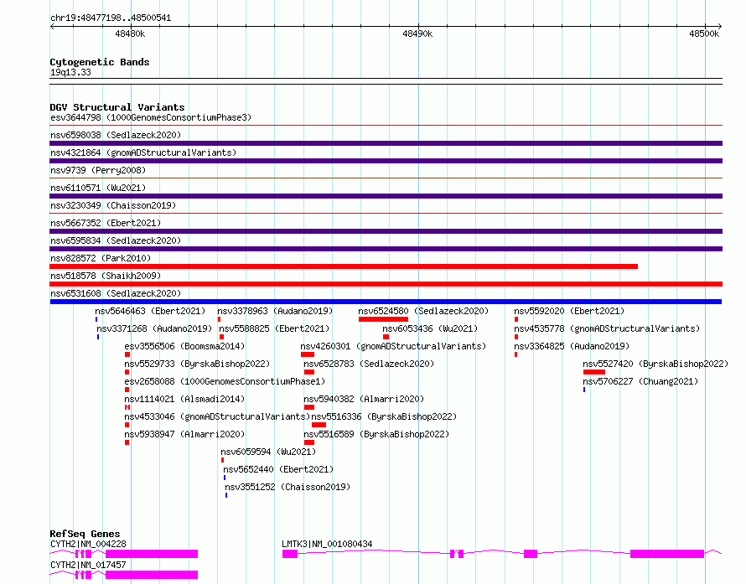Viewport: 746px width, 584px height.
Task: Click the blue nsv6531608 Sedlazeck2020 bar
Action: click(386, 302)
